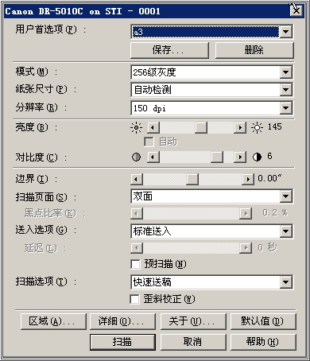Click contrast slider right arrow
This screenshot has width=310, height=361.
click(x=240, y=157)
